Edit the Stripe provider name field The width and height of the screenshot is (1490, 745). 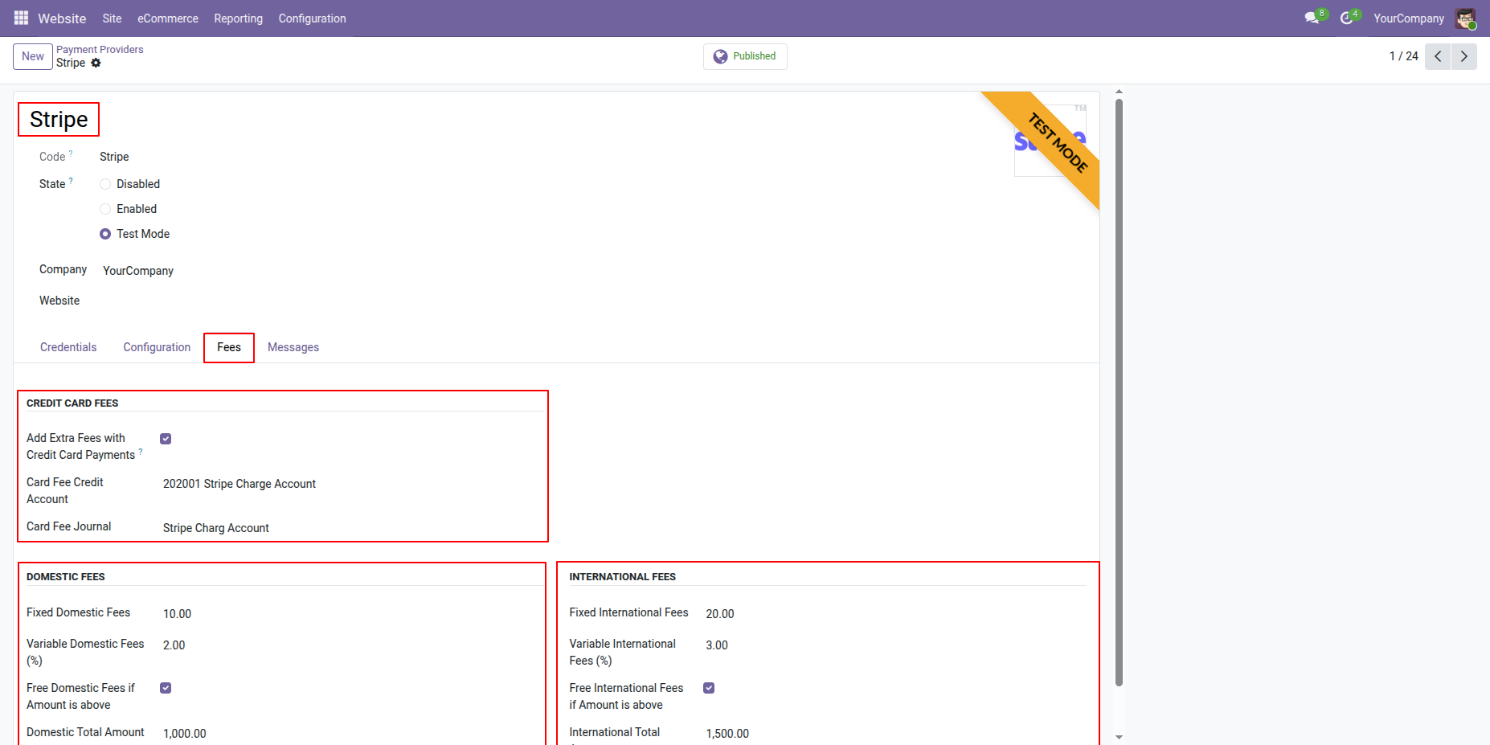pyautogui.click(x=59, y=120)
